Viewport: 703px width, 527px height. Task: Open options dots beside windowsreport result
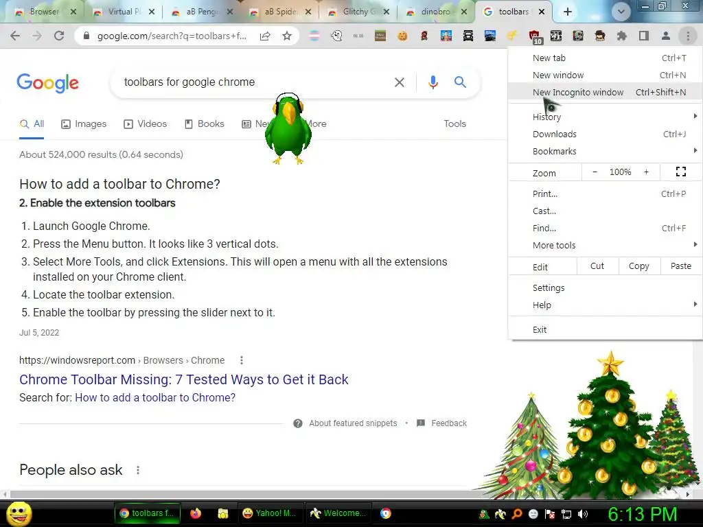click(x=242, y=360)
